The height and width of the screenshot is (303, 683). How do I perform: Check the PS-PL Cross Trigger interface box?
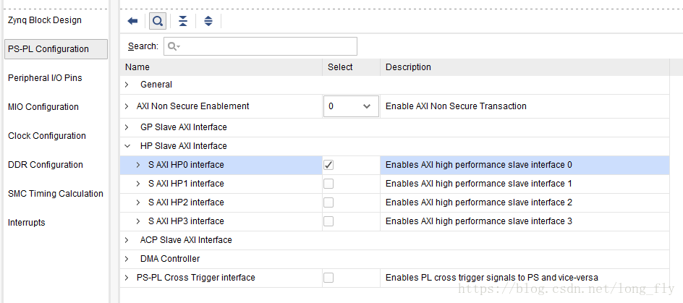328,277
